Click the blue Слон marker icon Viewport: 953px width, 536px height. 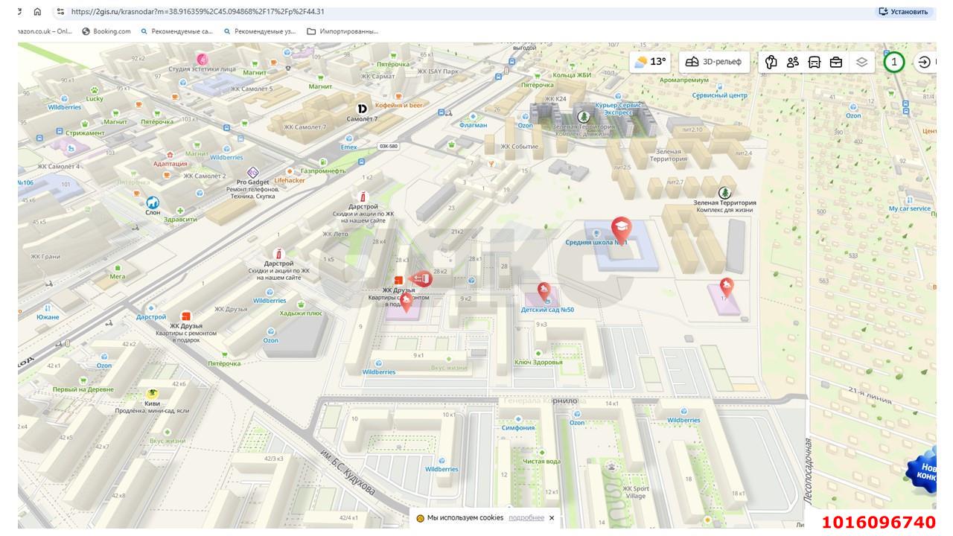153,202
